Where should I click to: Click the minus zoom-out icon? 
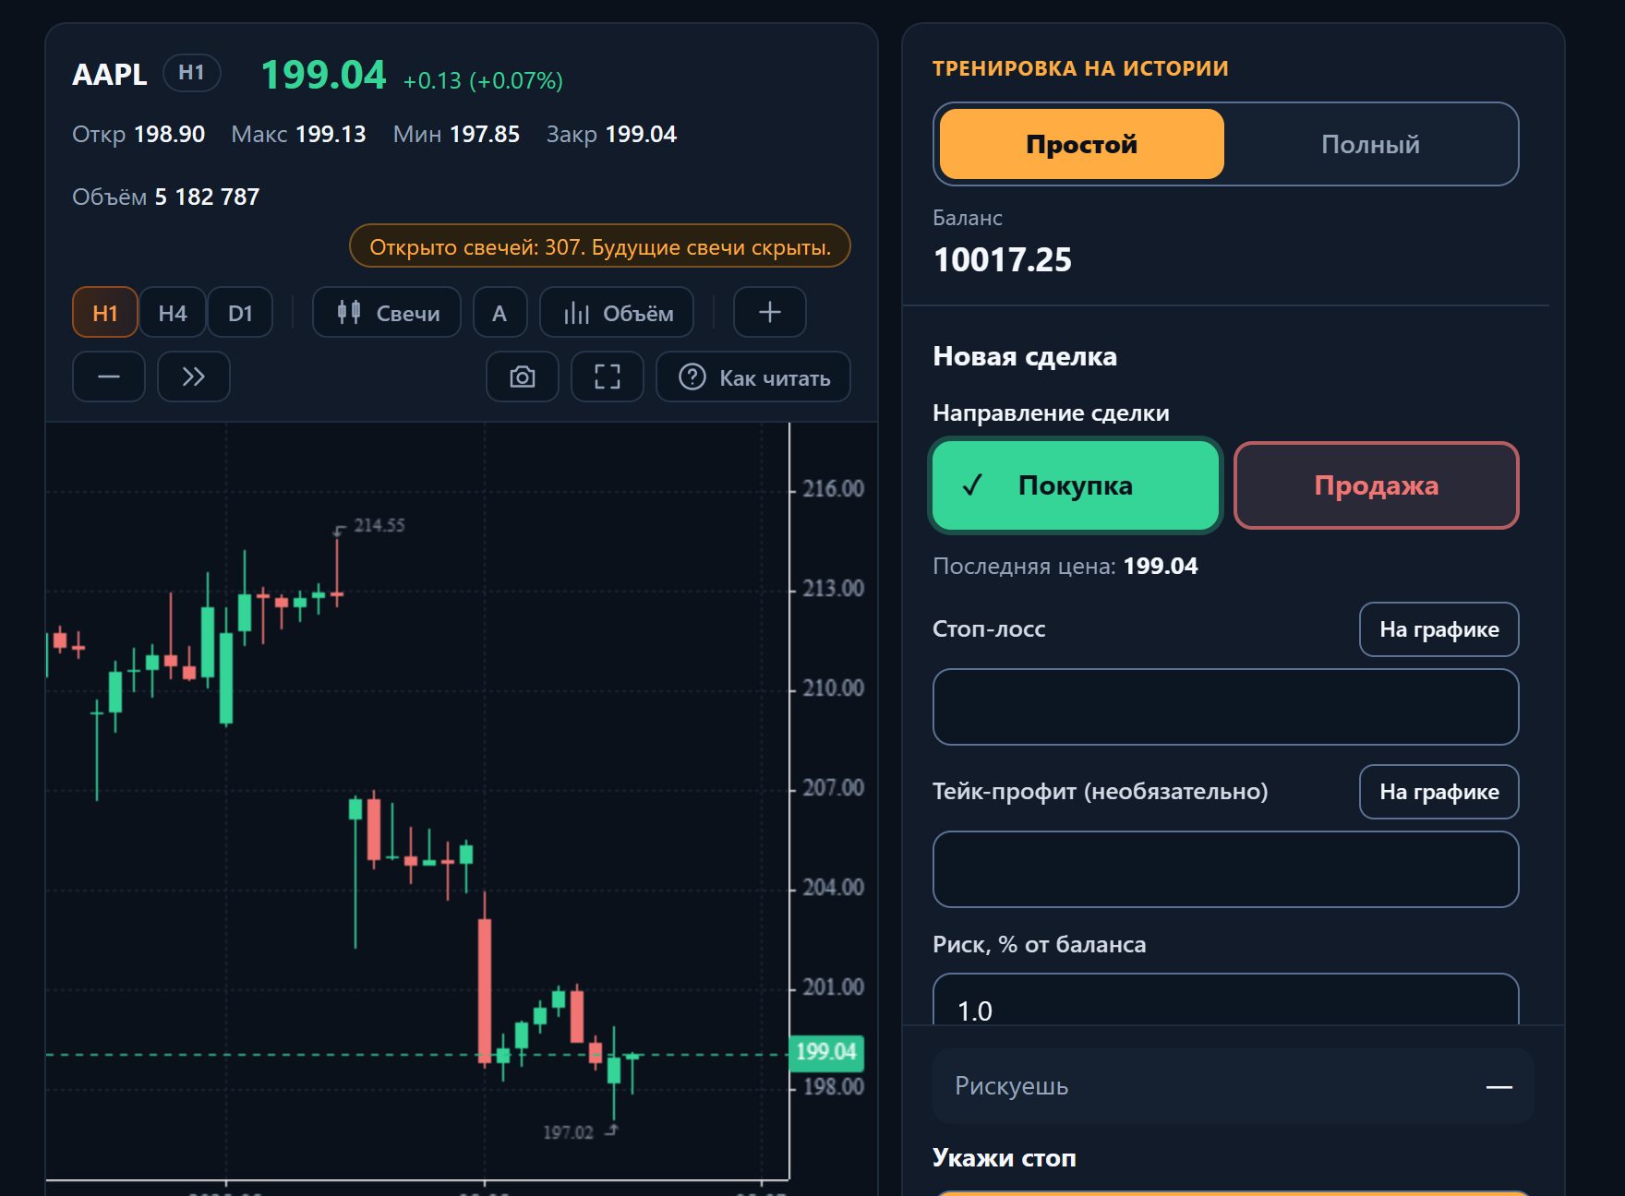pyautogui.click(x=109, y=377)
